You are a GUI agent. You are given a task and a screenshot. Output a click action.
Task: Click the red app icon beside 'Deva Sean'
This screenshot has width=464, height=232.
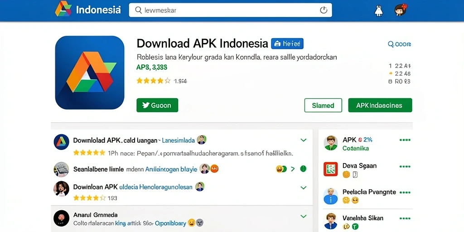(x=330, y=169)
